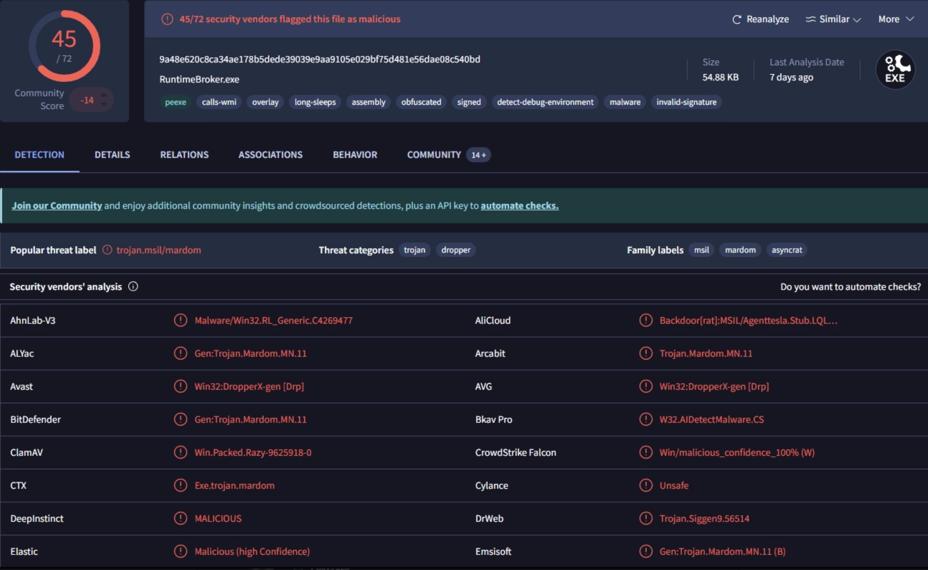The image size is (928, 570).
Task: Click the msil family label
Action: [701, 250]
